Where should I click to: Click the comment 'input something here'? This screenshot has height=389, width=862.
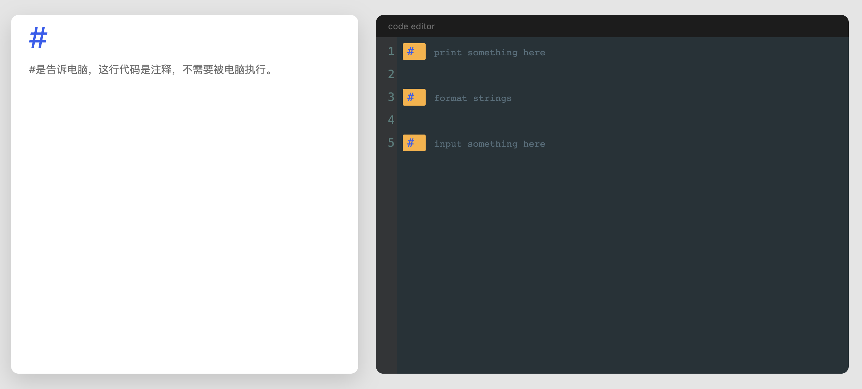(x=490, y=144)
